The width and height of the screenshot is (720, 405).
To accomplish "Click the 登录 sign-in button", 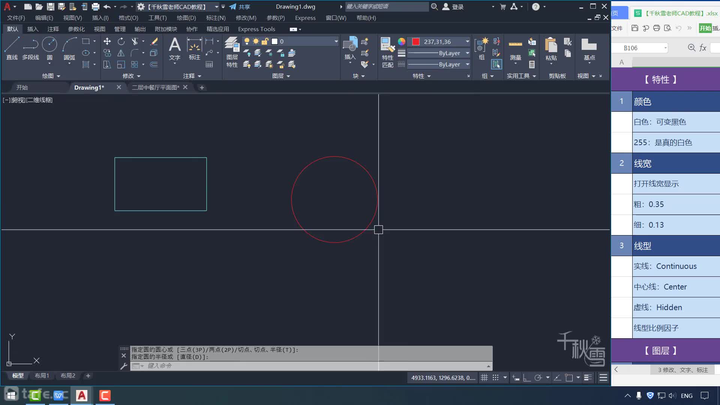I will coord(453,7).
